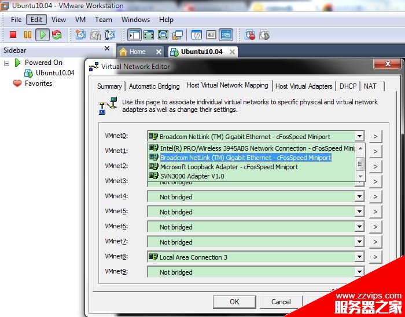This screenshot has height=317, width=405.
Task: Open the VM menu
Action: pos(80,20)
